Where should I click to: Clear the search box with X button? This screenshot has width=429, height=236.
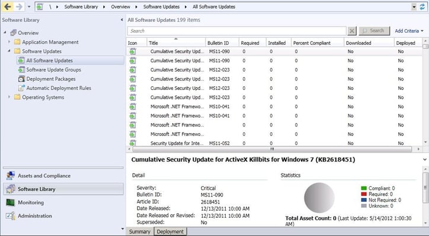352,31
